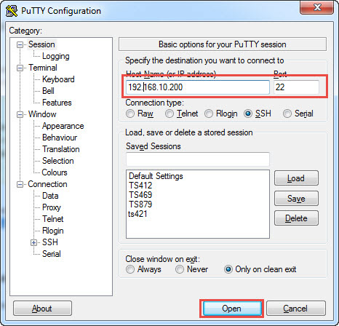Image resolution: width=339 pixels, height=326 pixels.
Task: Select the TS469 saved session
Action: tap(140, 195)
